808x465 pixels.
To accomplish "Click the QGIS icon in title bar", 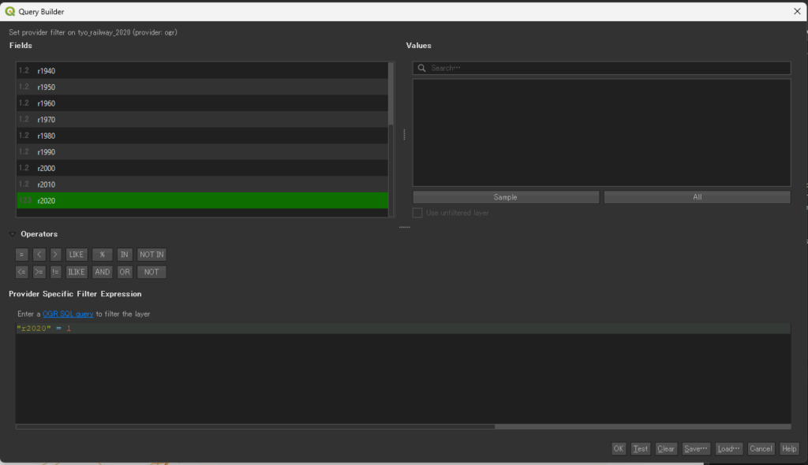I will click(9, 12).
